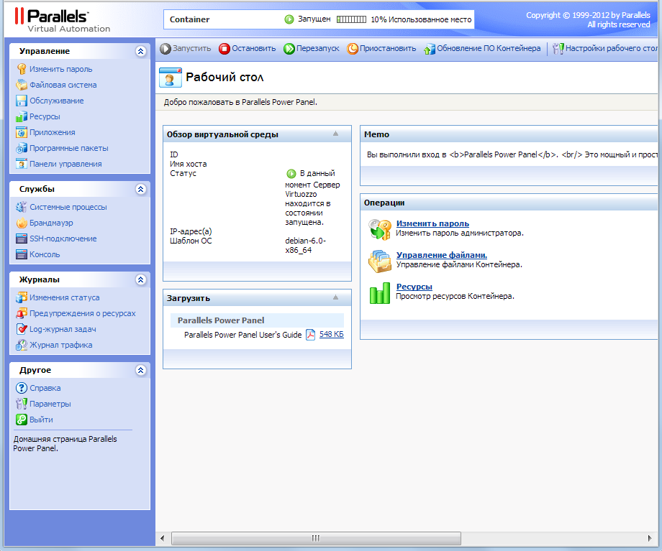This screenshot has width=662, height=551.
Task: Open the Управление файлами link
Action: pyautogui.click(x=442, y=255)
